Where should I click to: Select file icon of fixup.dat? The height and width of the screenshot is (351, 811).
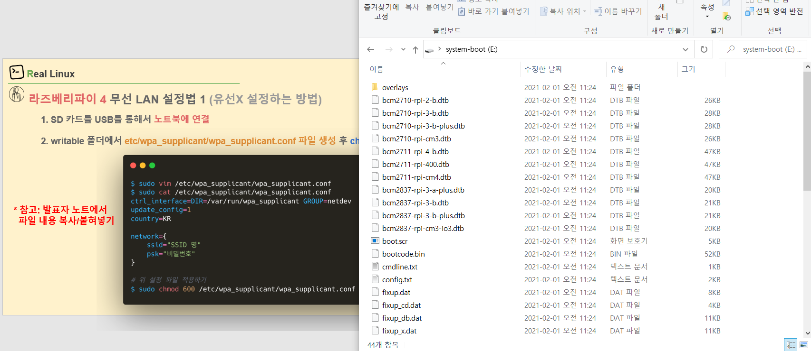[x=375, y=292]
